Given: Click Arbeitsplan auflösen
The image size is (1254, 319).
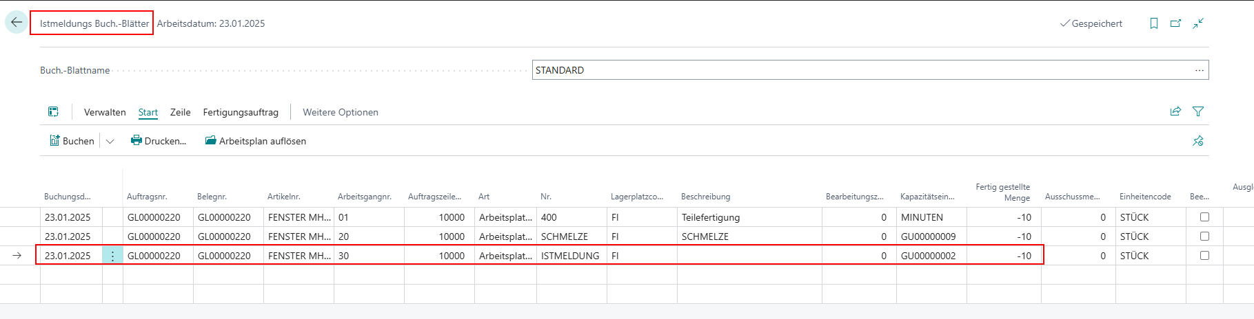Looking at the screenshot, I should [x=255, y=141].
